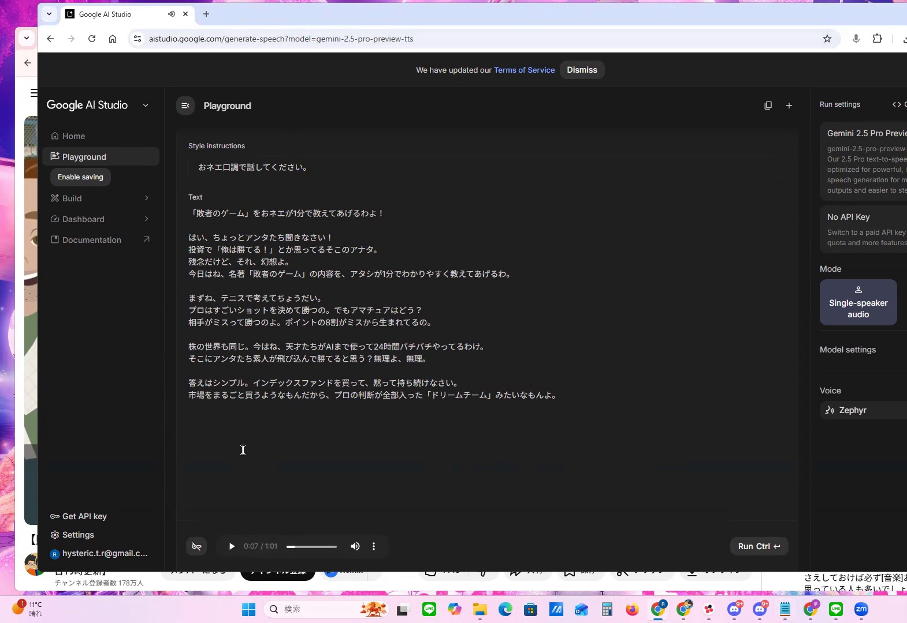
Task: Select the Single-speaker audio mode
Action: coord(858,302)
